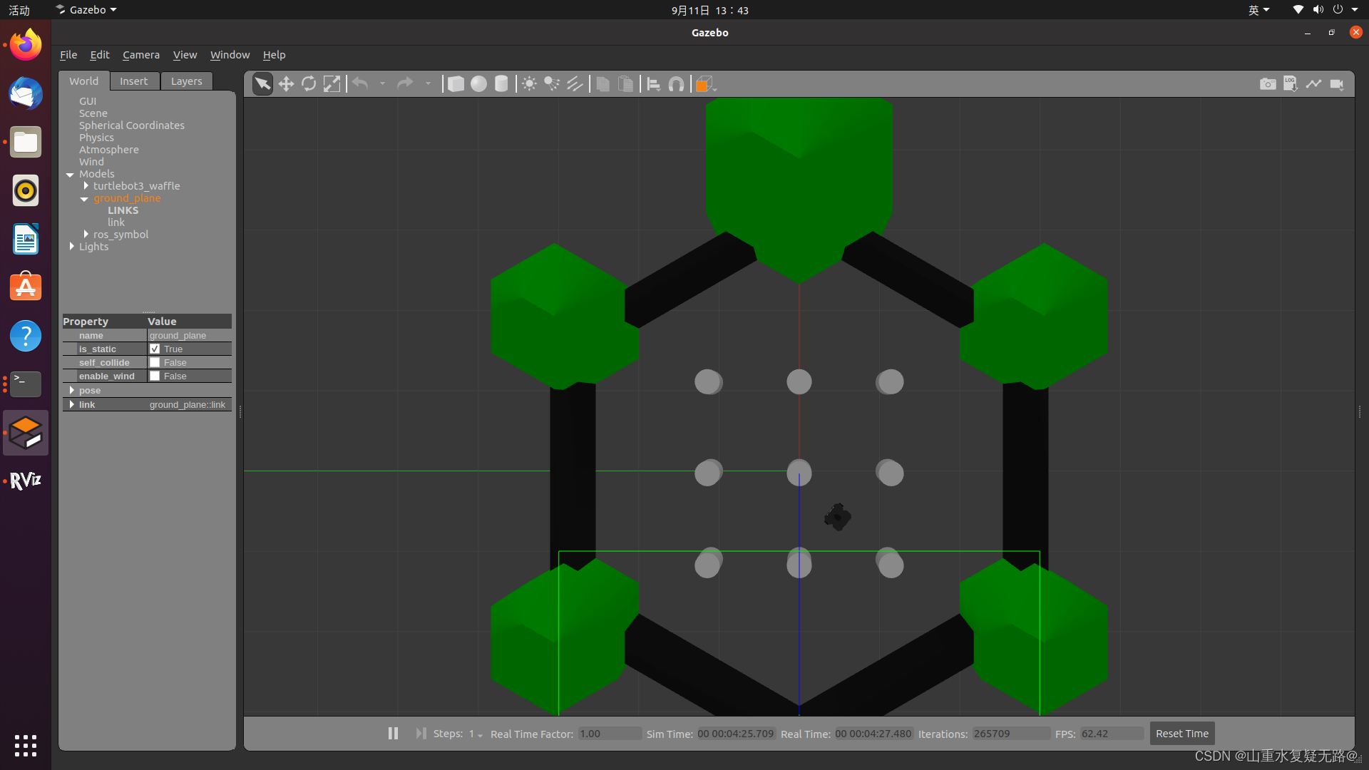This screenshot has height=770, width=1369.
Task: Start video recording icon
Action: tap(1337, 84)
